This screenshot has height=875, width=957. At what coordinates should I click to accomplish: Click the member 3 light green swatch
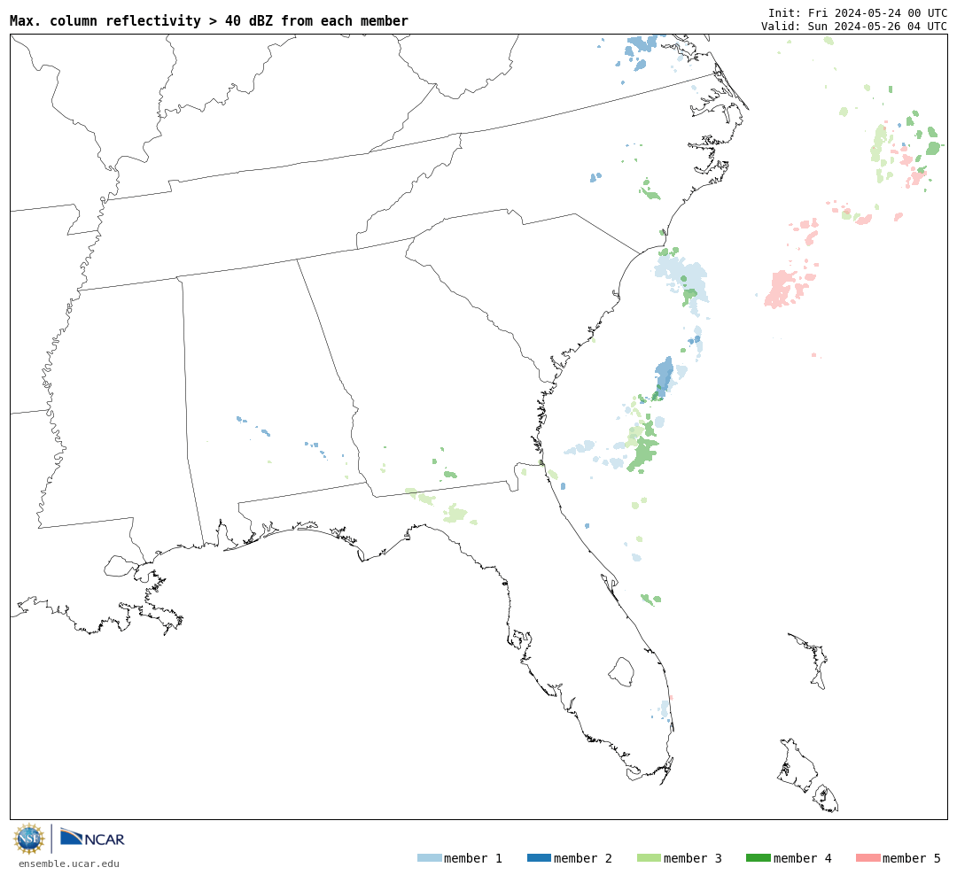click(649, 858)
